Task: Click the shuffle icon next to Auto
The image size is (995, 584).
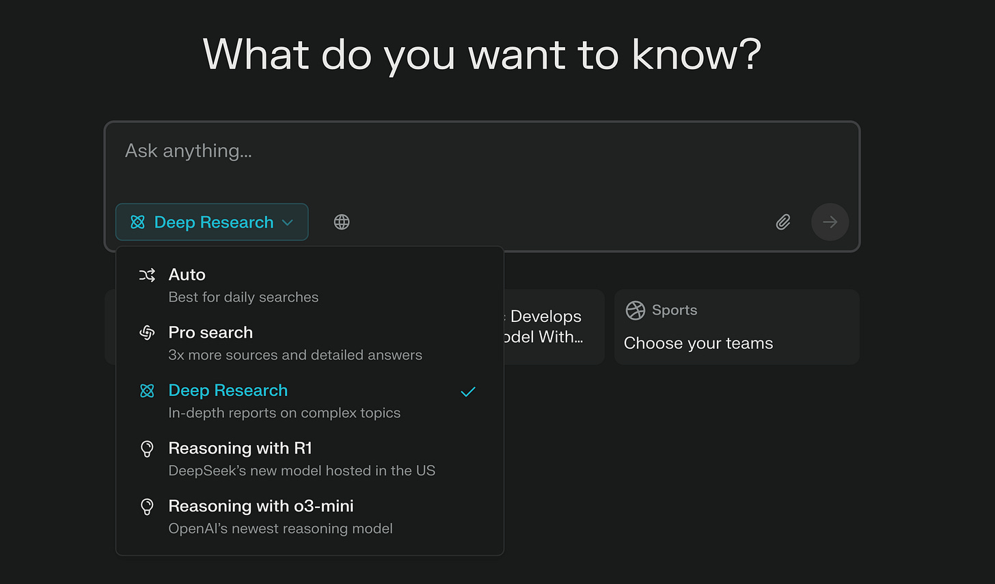Action: coord(147,275)
